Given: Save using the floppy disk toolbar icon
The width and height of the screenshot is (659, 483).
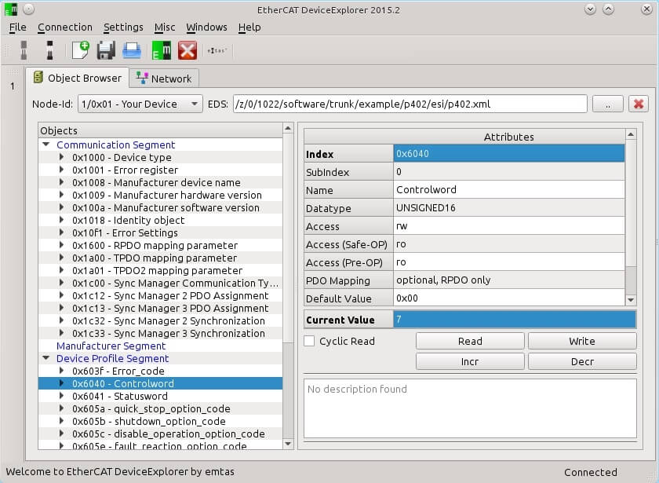Looking at the screenshot, I should coord(104,50).
